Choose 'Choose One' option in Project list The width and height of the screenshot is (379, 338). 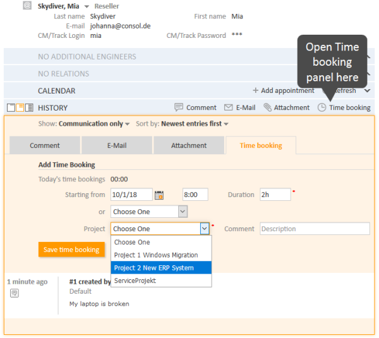[x=161, y=242]
